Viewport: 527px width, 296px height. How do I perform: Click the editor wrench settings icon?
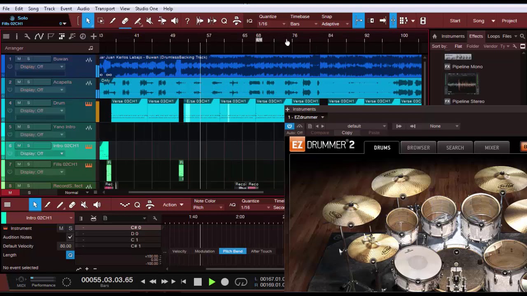pos(155,218)
